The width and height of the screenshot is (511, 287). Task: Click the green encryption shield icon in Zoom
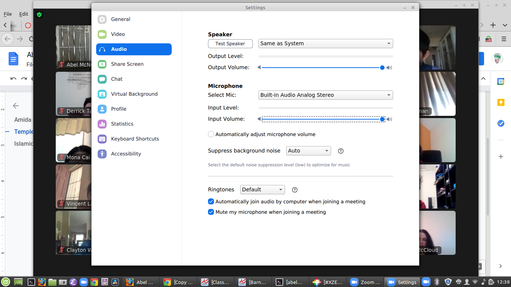click(x=39, y=15)
